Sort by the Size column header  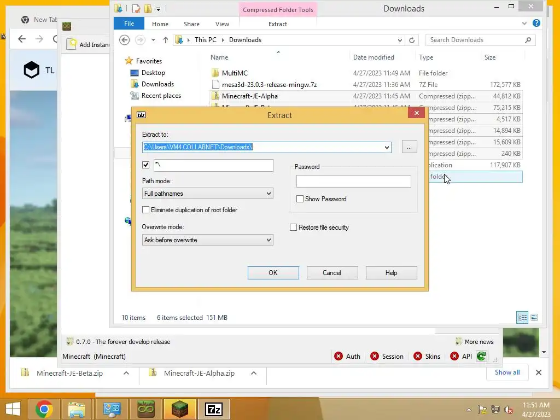489,57
